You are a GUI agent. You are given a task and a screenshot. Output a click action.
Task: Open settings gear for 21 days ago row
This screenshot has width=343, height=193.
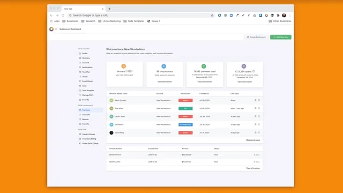click(255, 124)
